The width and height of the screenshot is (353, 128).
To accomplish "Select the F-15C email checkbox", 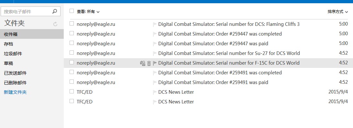I will click(x=72, y=62).
